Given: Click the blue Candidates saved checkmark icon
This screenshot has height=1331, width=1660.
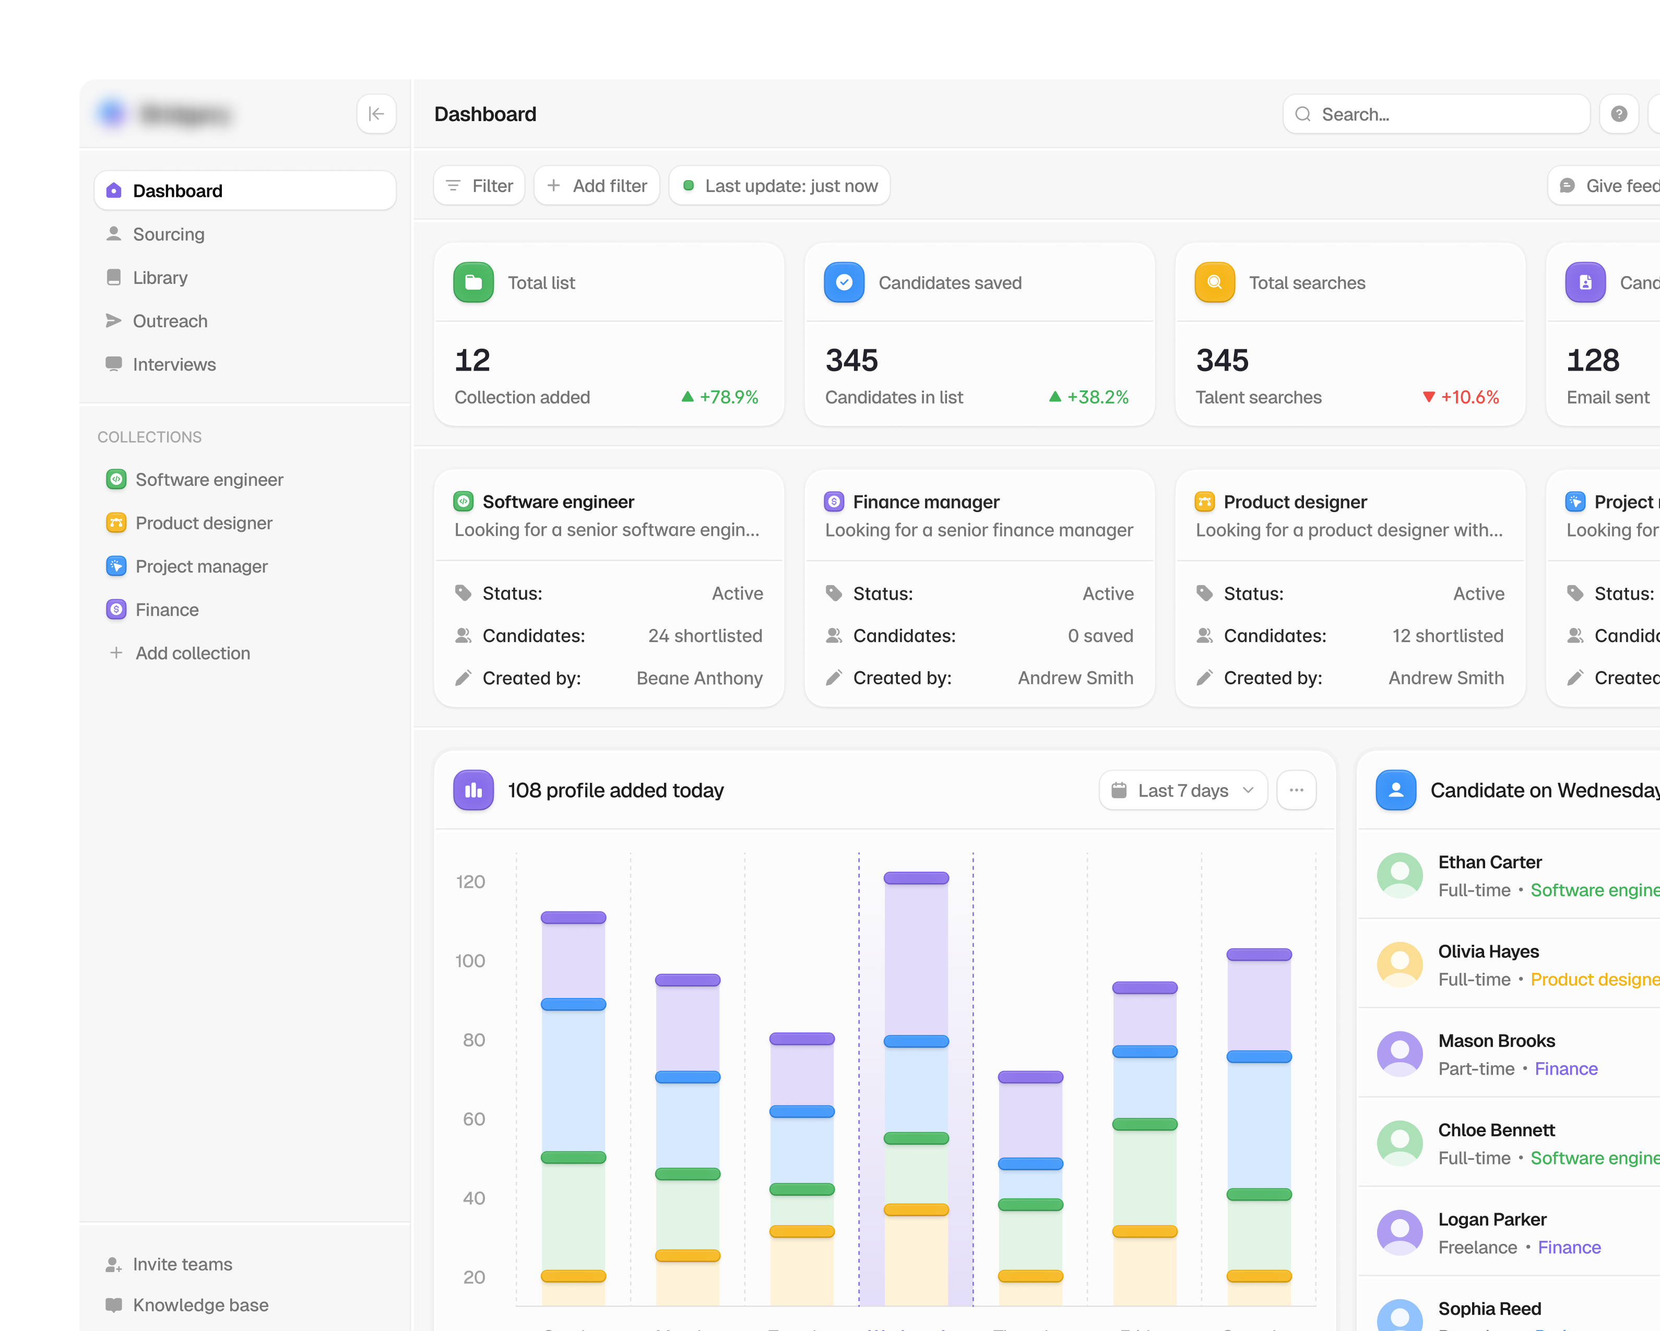Looking at the screenshot, I should point(844,282).
